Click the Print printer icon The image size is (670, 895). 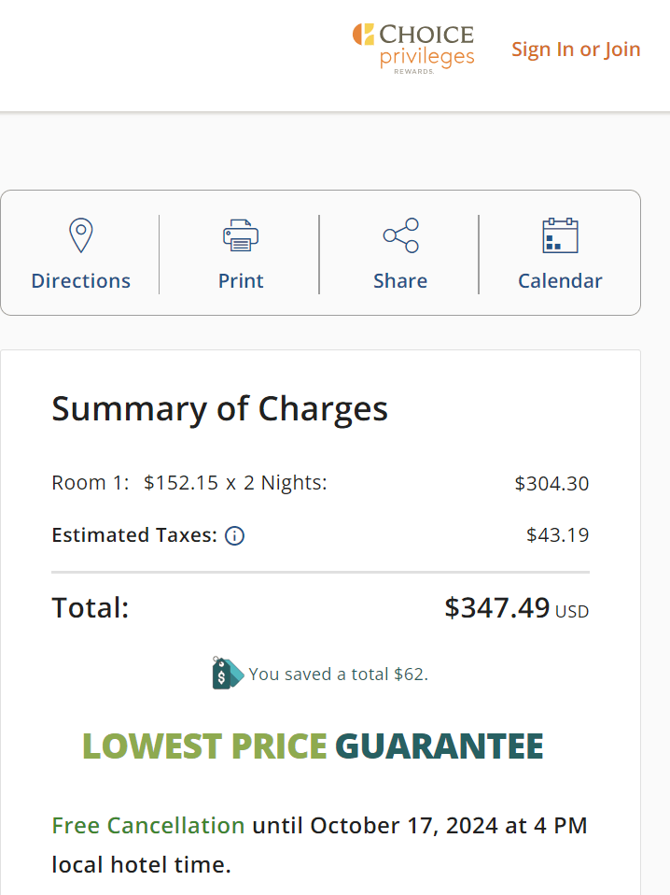pos(241,235)
